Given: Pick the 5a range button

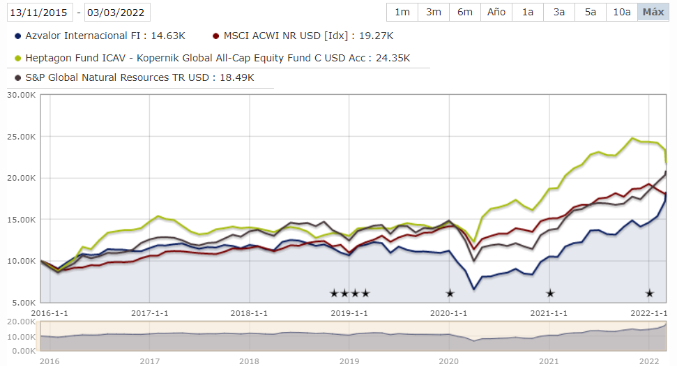Looking at the screenshot, I should tap(591, 13).
